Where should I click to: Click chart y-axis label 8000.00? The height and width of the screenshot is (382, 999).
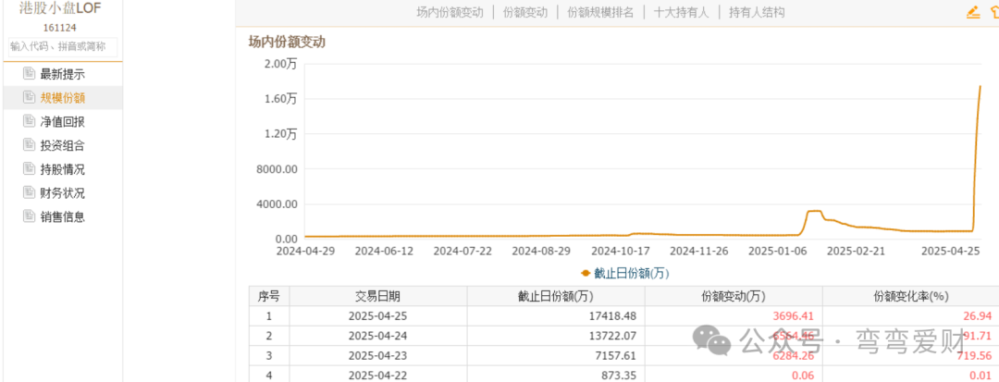click(277, 169)
